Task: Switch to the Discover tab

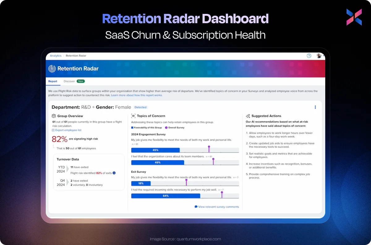Action: 69,81
